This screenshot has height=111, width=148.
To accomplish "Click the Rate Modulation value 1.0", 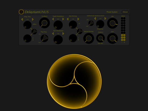I will 58,34.
